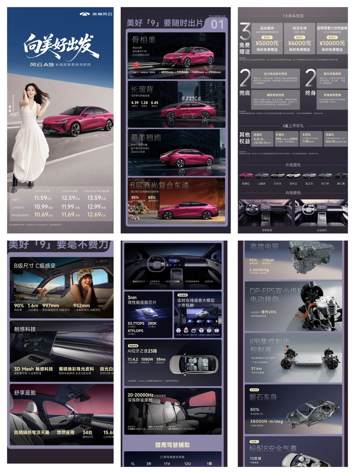
Task: Click the 美好「9」要随时出片 title
Action: tap(165, 23)
